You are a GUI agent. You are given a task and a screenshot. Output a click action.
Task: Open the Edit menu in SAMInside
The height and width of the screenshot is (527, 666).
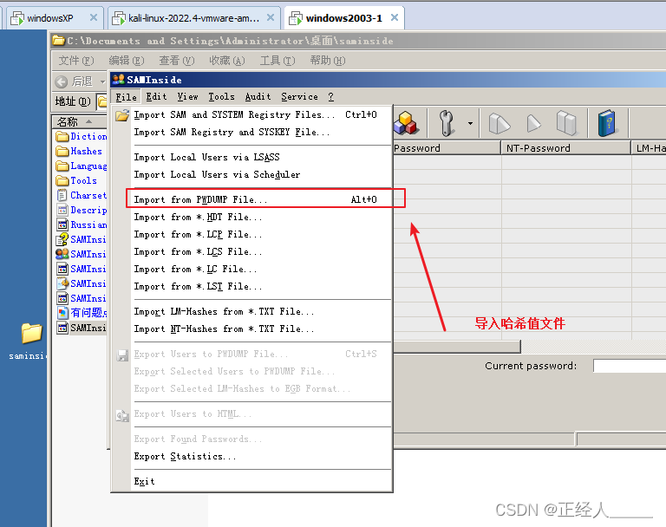(x=156, y=97)
